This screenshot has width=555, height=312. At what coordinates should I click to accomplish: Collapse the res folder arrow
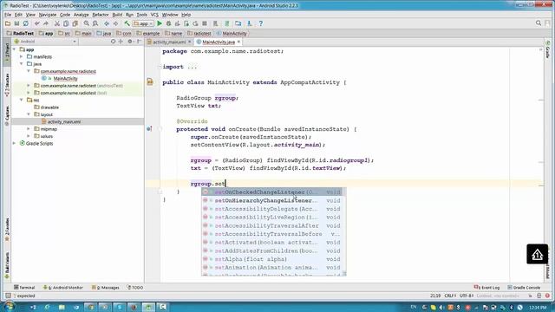tap(22, 101)
